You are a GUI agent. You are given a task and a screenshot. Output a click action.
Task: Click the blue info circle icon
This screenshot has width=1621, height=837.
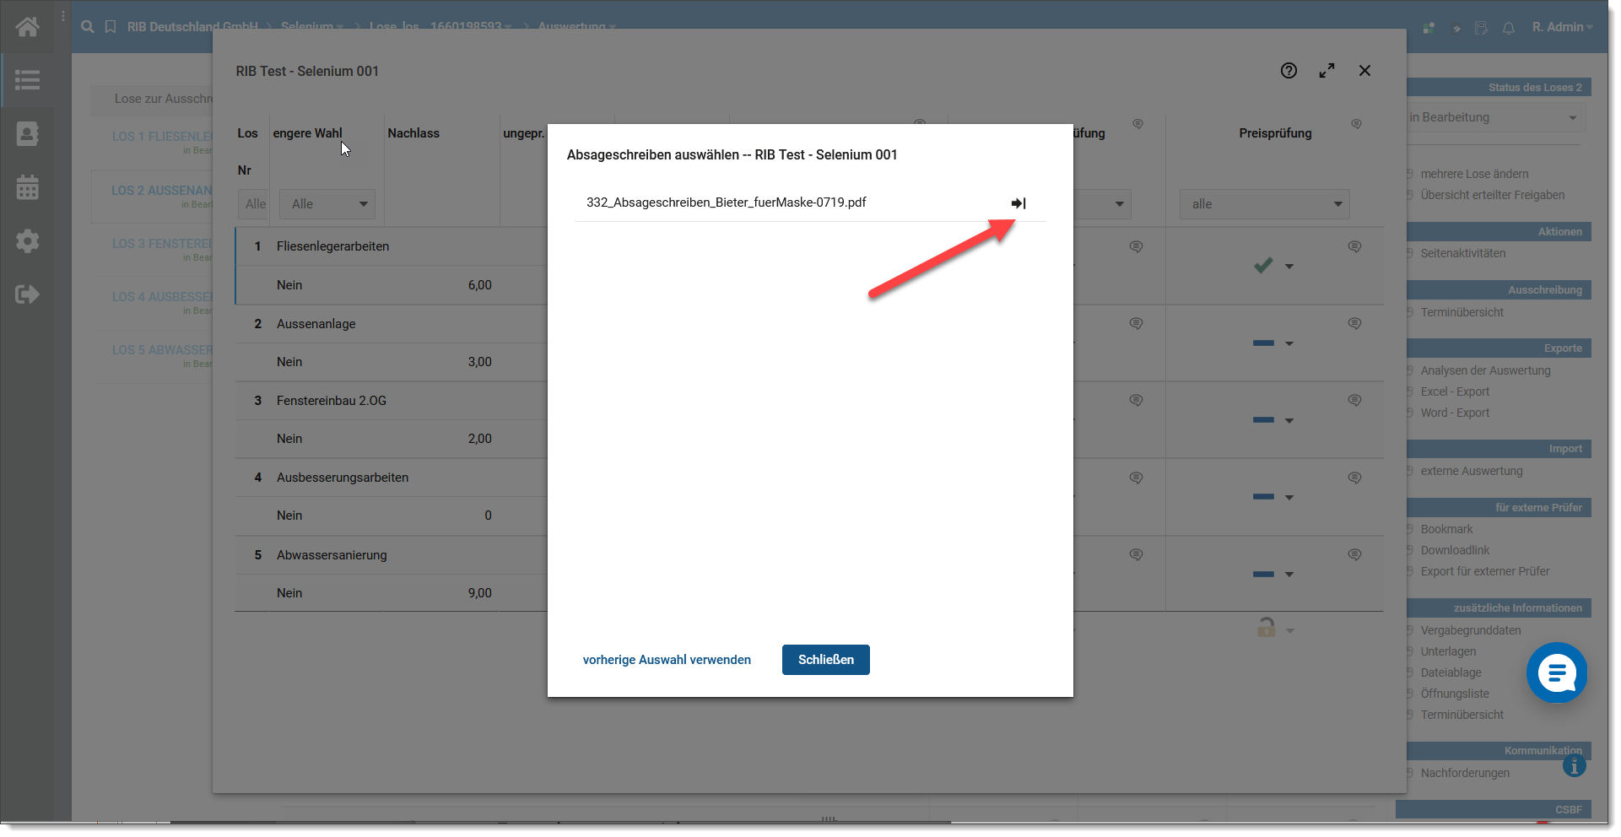pos(1574,766)
